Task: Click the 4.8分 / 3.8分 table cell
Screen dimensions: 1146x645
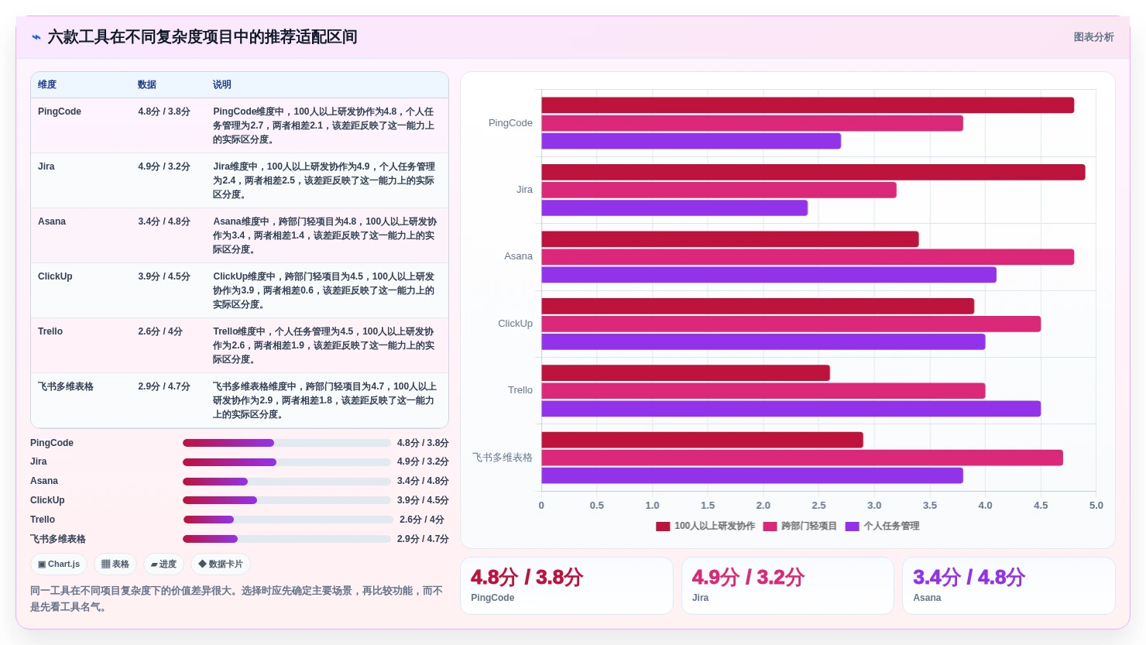Action: pos(164,112)
